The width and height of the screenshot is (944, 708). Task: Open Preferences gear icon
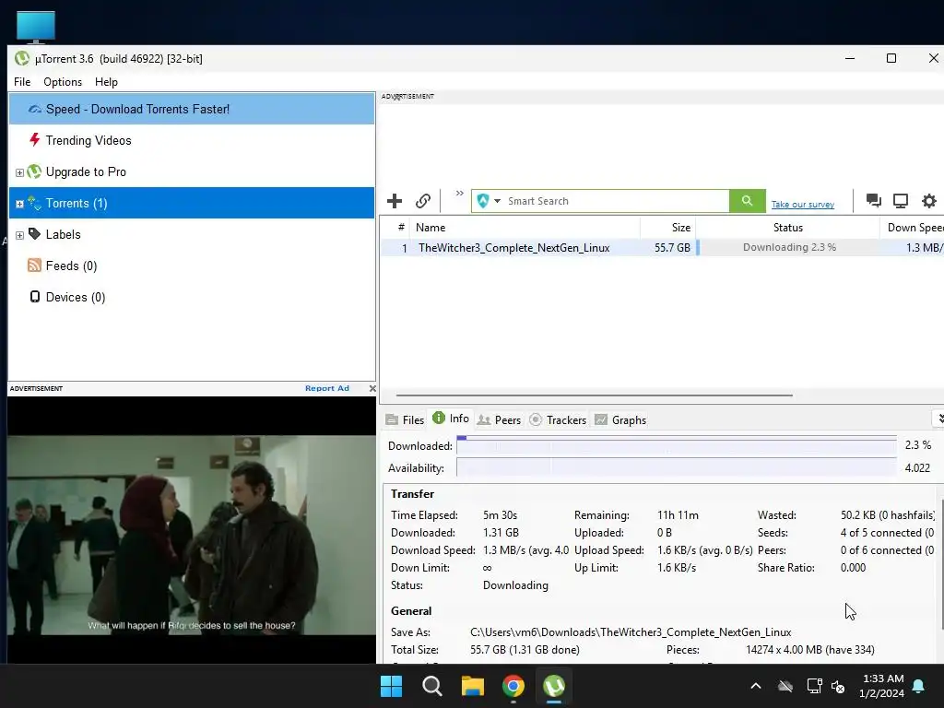point(929,200)
